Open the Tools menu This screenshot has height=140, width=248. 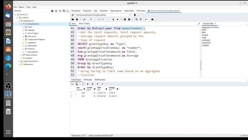coord(28,7)
